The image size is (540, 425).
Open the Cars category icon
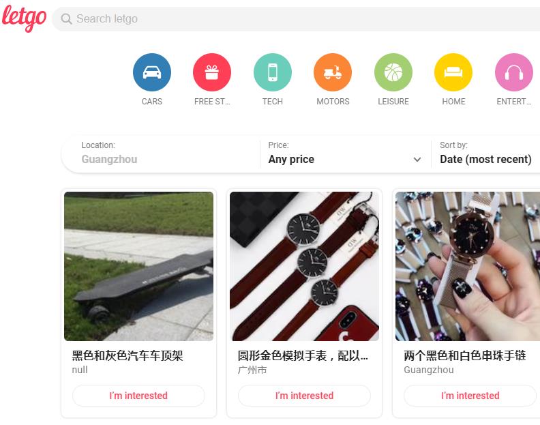[x=152, y=72]
